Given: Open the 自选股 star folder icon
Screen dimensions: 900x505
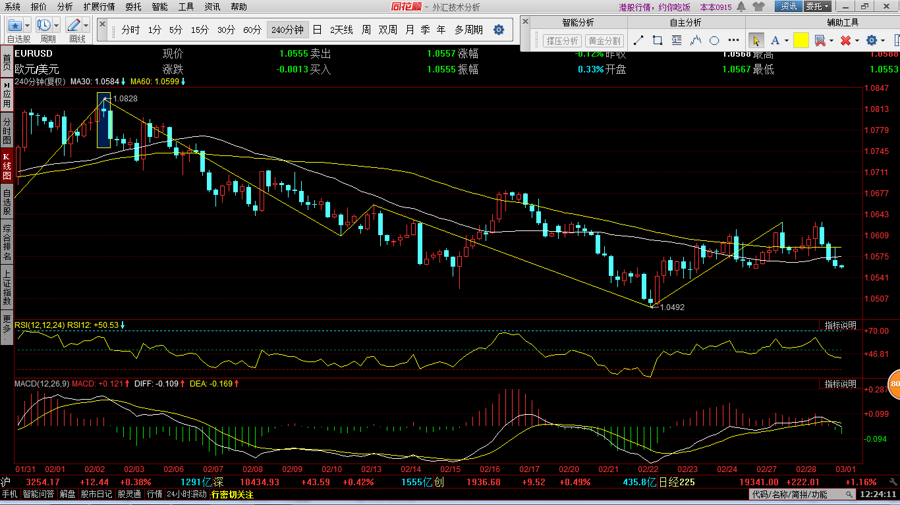Looking at the screenshot, I should click(x=15, y=25).
